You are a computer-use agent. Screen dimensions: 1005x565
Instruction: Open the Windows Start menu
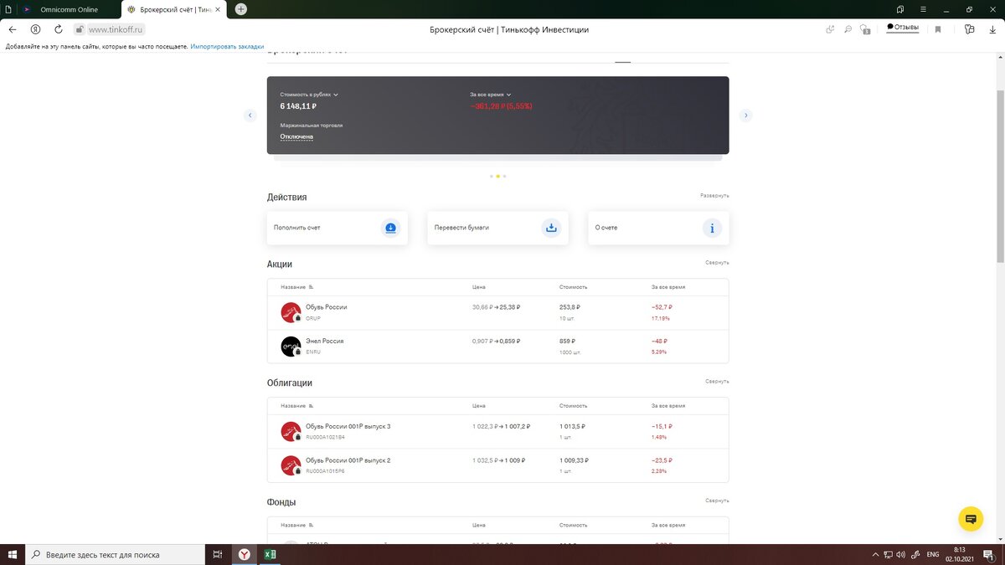13,554
